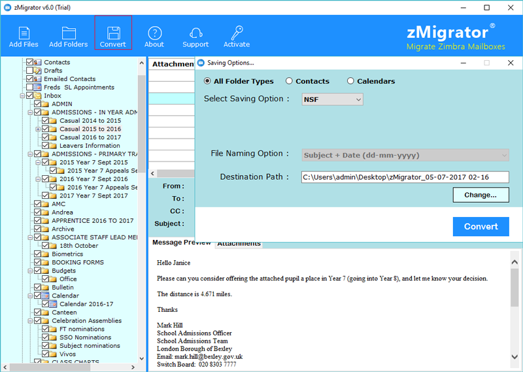Check the Drafts folder checkbox

pyautogui.click(x=29, y=71)
